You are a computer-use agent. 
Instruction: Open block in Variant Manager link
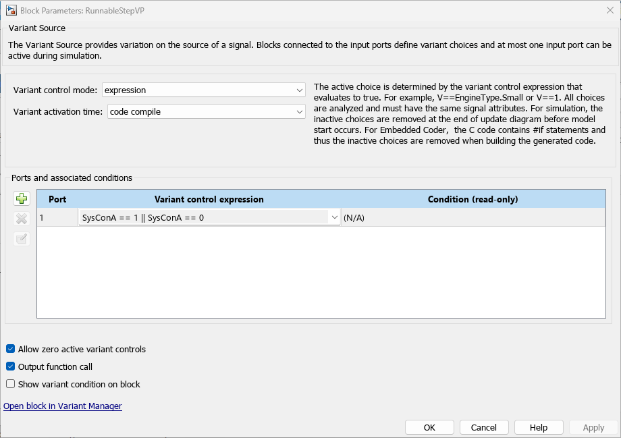click(63, 406)
